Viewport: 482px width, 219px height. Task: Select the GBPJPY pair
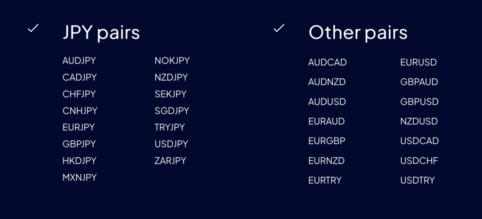click(79, 144)
